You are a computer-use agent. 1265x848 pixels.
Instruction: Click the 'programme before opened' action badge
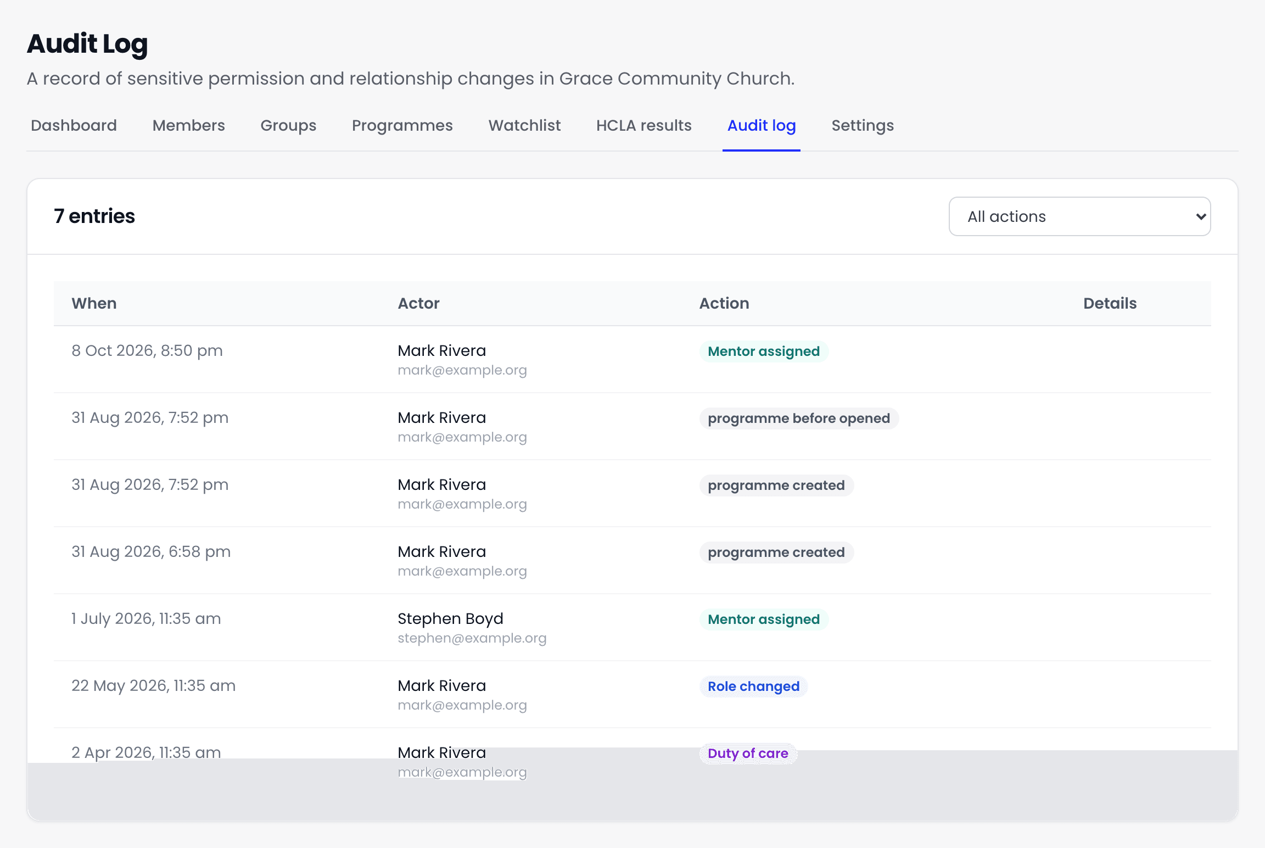[x=798, y=419]
